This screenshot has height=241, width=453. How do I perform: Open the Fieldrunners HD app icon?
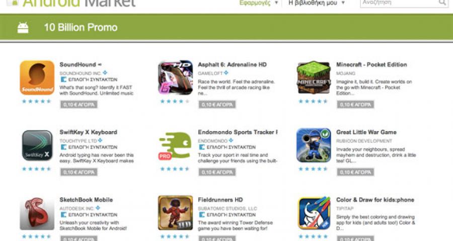pyautogui.click(x=175, y=213)
